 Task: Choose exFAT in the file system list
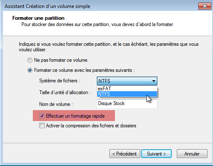[x=127, y=89]
